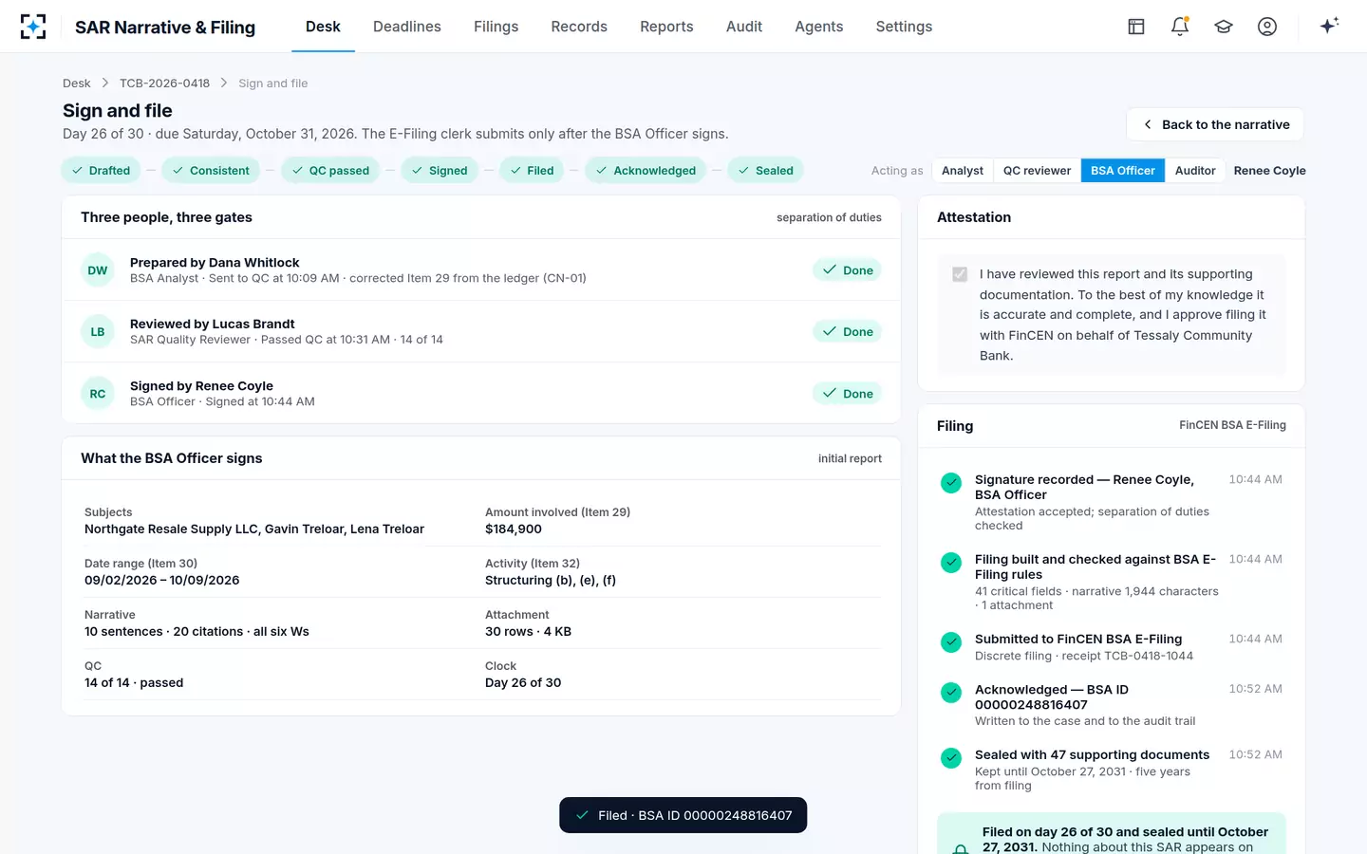Click the Desk breadcrumb link
Screen dimensions: 1367x854
[x=77, y=84]
